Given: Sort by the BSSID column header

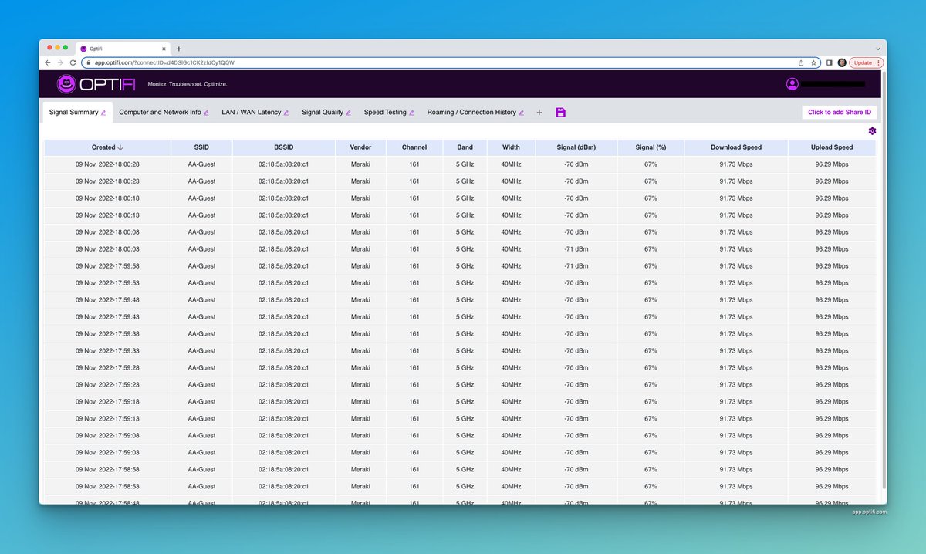Looking at the screenshot, I should [x=283, y=147].
